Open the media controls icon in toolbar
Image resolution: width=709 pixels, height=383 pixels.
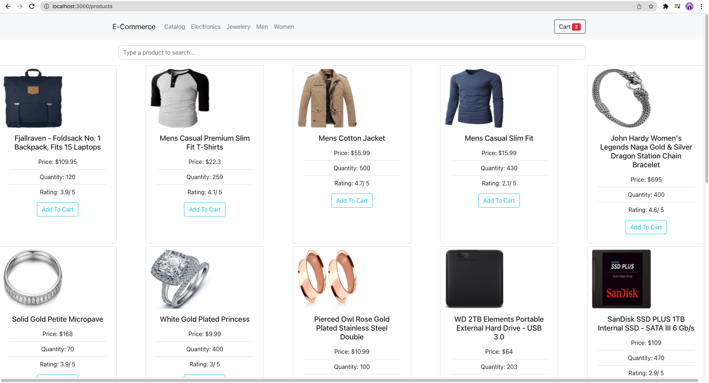(678, 6)
